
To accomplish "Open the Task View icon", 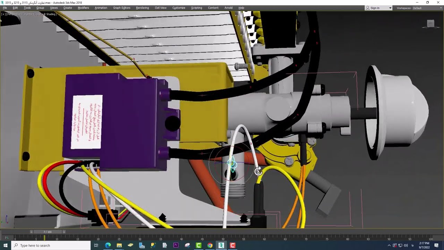I will coord(96,245).
